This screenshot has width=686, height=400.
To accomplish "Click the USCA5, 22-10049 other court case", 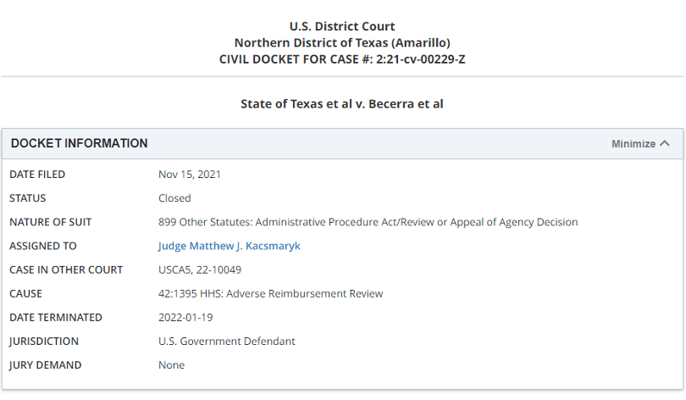I will [x=199, y=269].
